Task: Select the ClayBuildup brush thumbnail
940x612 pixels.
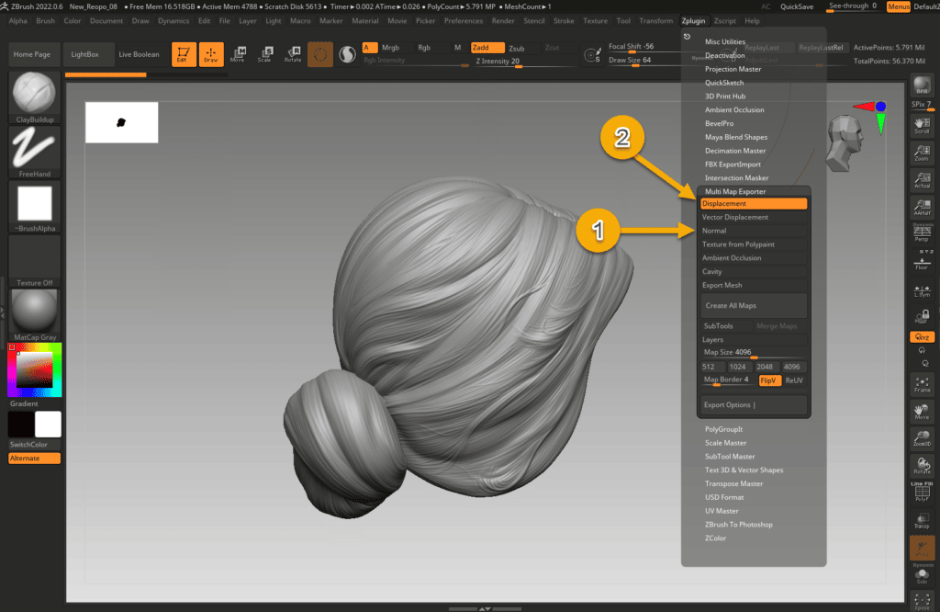Action: click(x=34, y=96)
